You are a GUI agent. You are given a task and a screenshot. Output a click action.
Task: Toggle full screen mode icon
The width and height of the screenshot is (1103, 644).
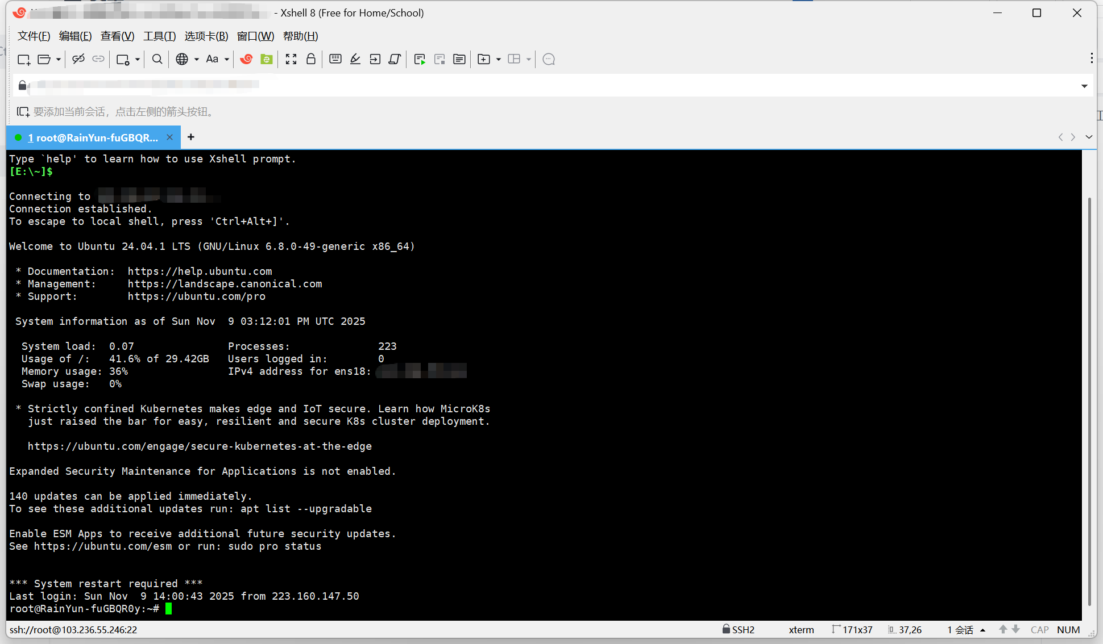291,59
